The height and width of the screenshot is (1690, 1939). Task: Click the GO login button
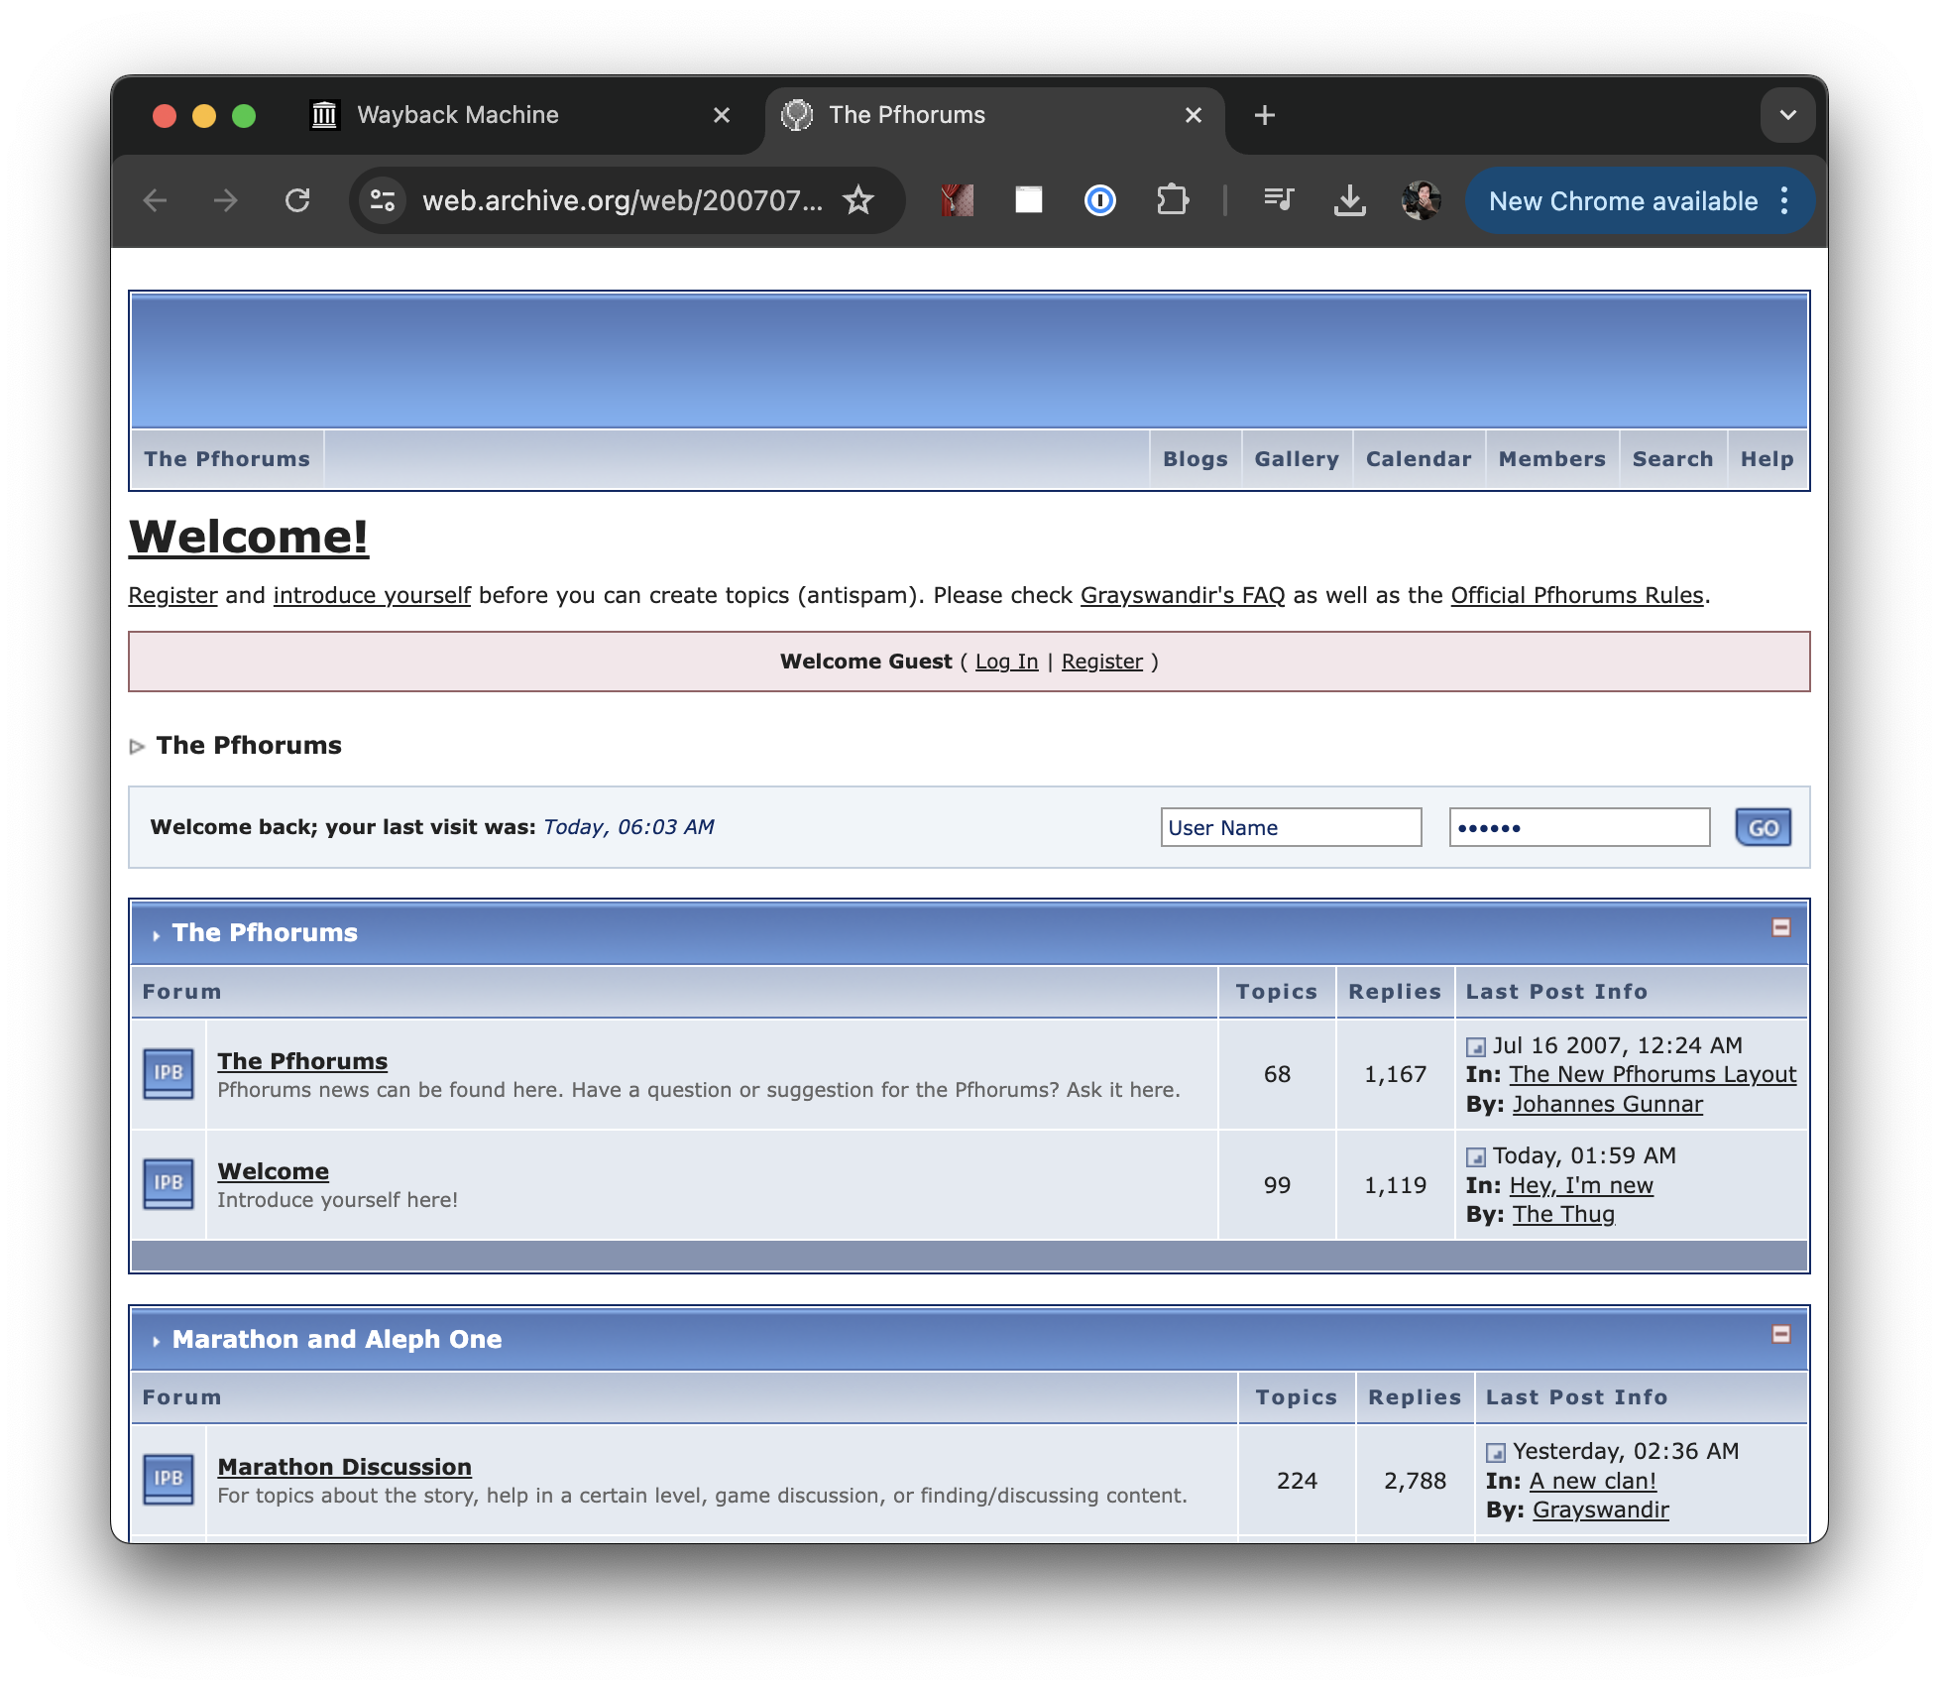[x=1764, y=828]
